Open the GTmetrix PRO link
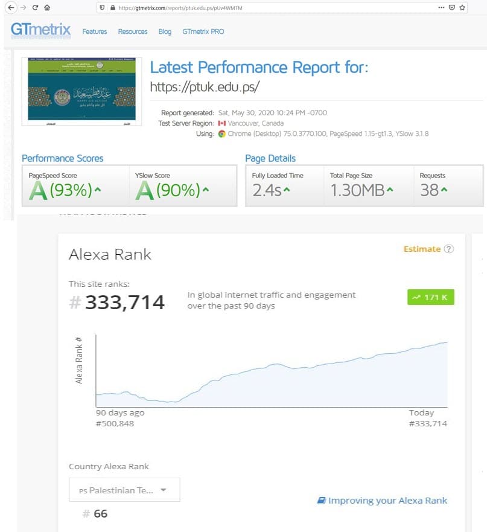Viewport: 487px width, 532px height. 203,31
